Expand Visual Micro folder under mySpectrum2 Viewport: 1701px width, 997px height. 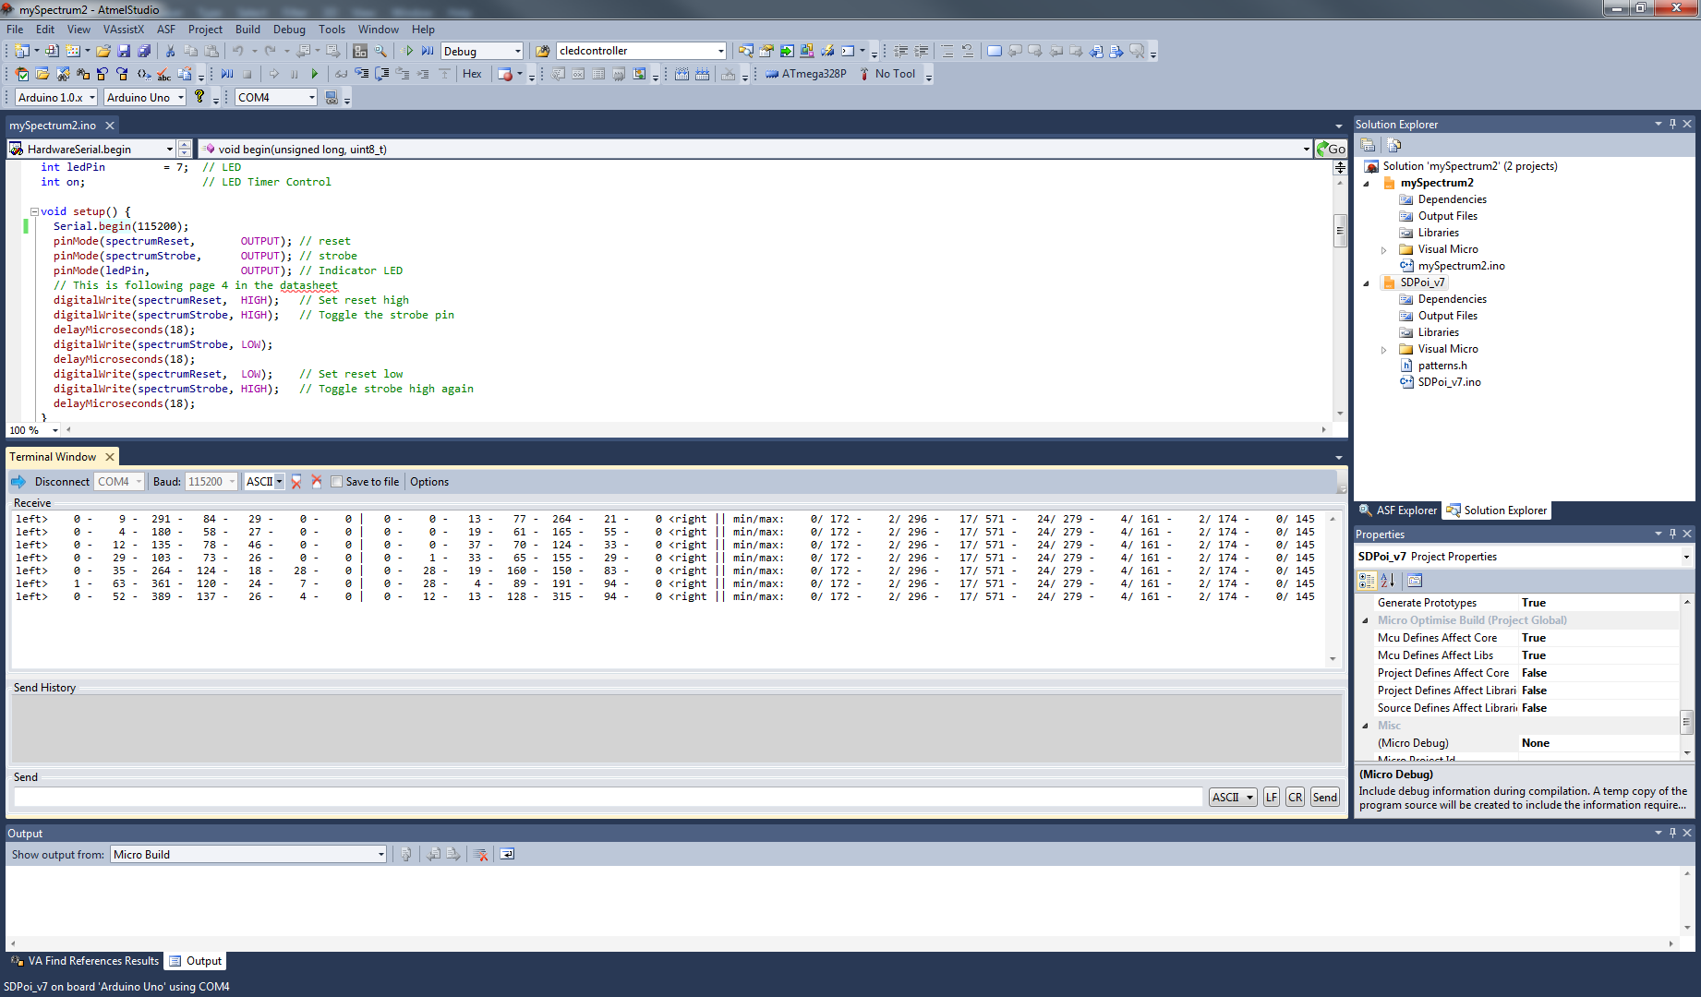pyautogui.click(x=1383, y=250)
